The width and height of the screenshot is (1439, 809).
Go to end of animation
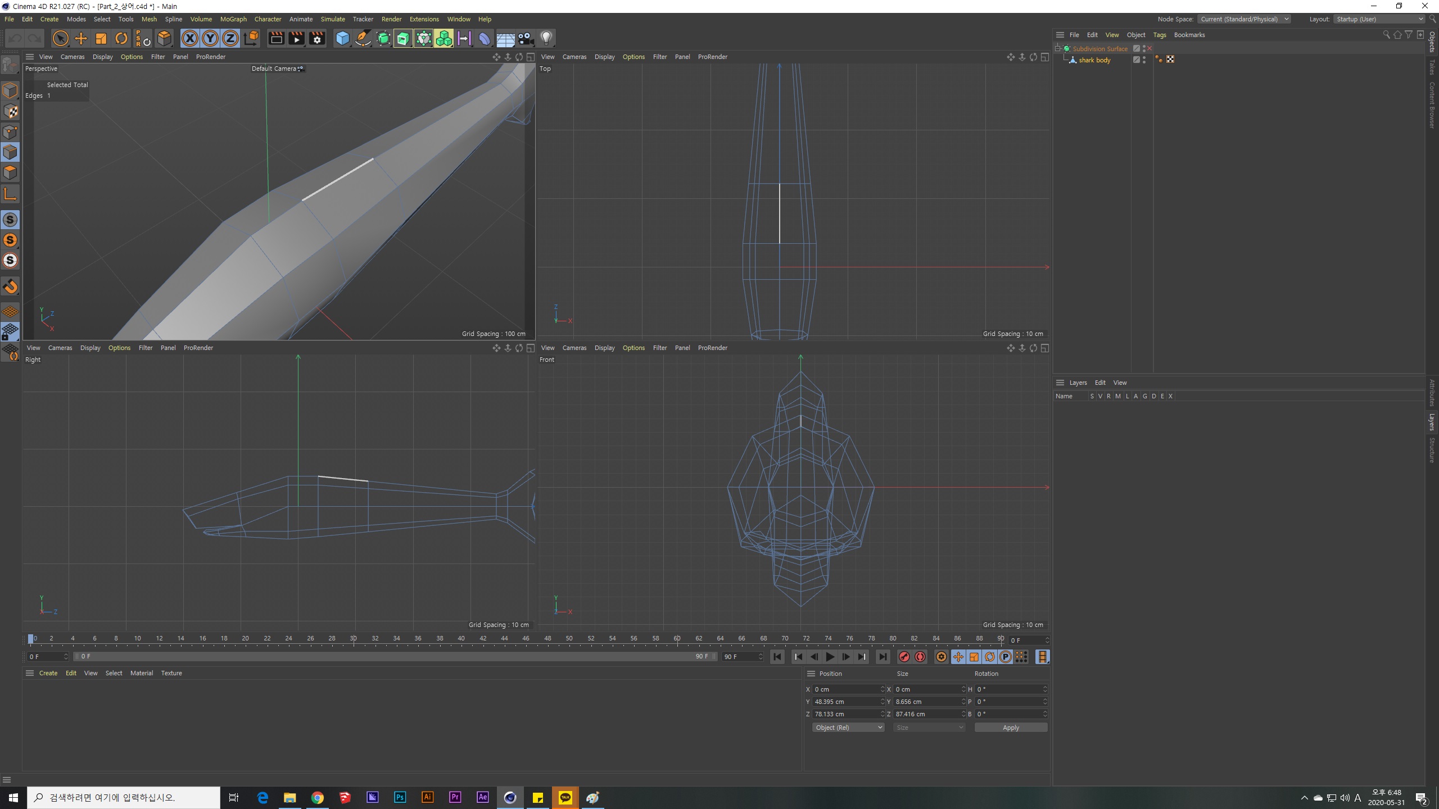tap(883, 657)
